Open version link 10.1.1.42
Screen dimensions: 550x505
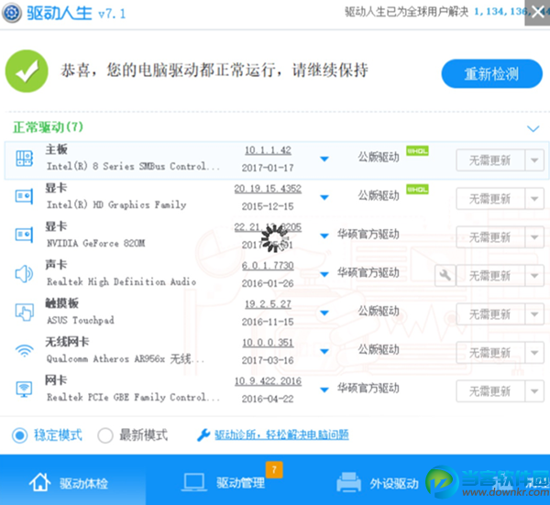pyautogui.click(x=268, y=150)
